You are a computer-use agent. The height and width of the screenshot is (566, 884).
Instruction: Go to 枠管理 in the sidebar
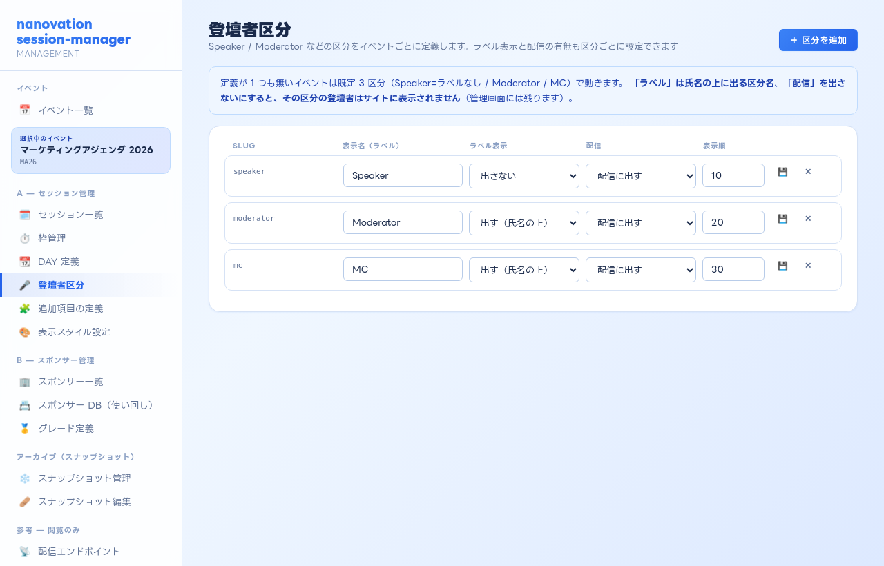click(90, 239)
